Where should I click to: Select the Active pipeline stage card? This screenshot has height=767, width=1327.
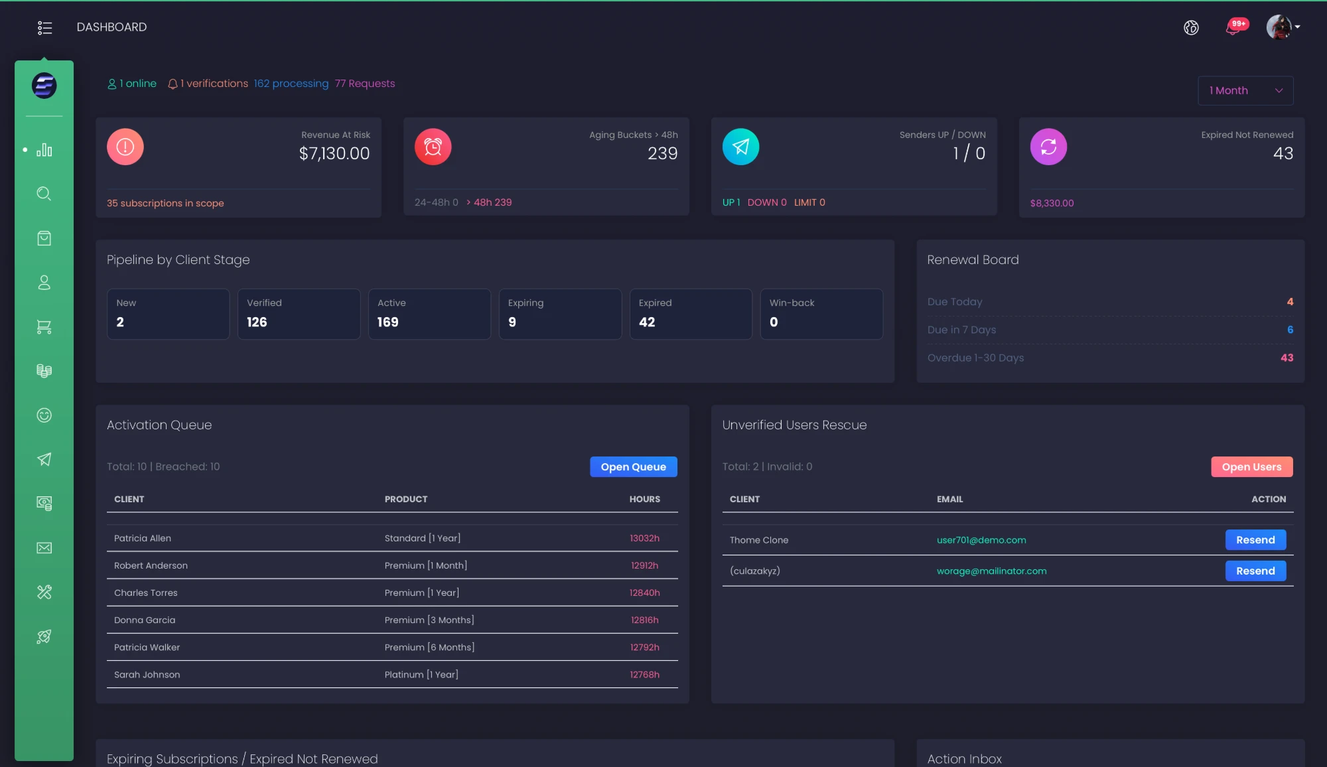tap(429, 314)
